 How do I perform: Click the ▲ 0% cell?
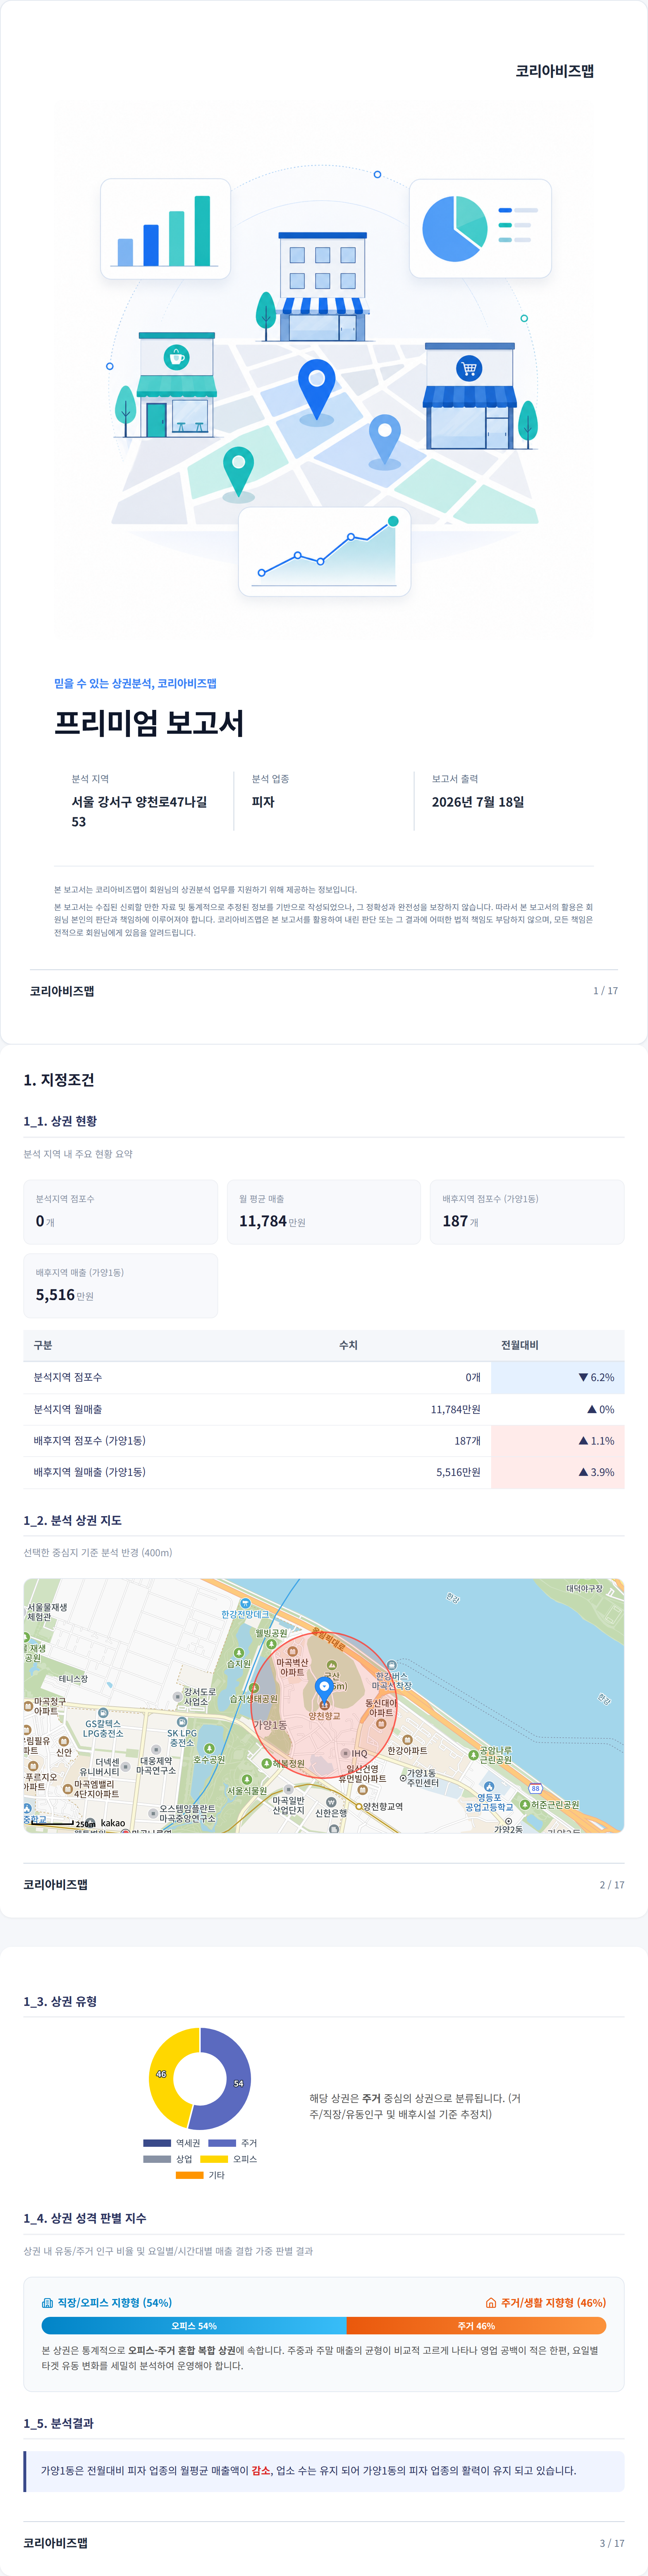[558, 1410]
